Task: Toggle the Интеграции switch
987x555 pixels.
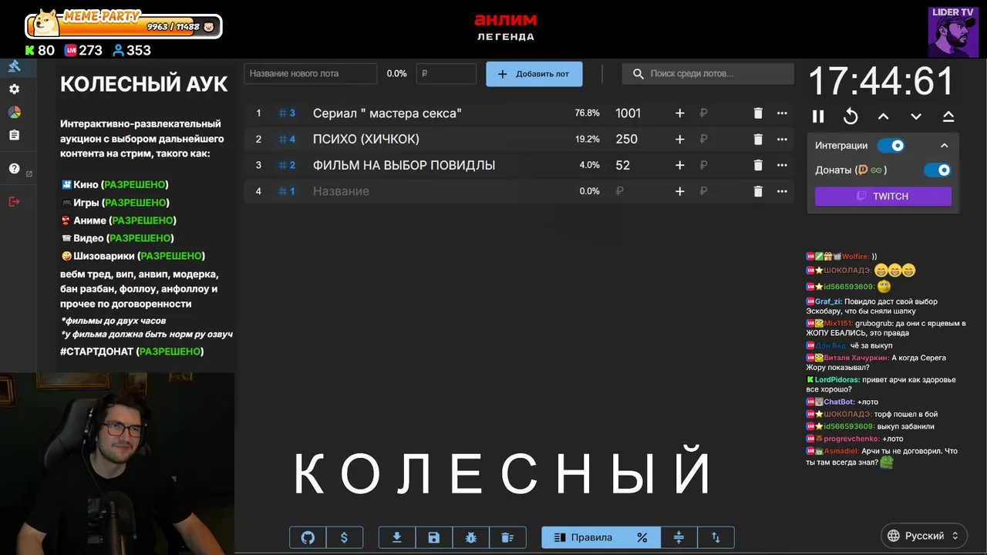Action: coord(891,145)
